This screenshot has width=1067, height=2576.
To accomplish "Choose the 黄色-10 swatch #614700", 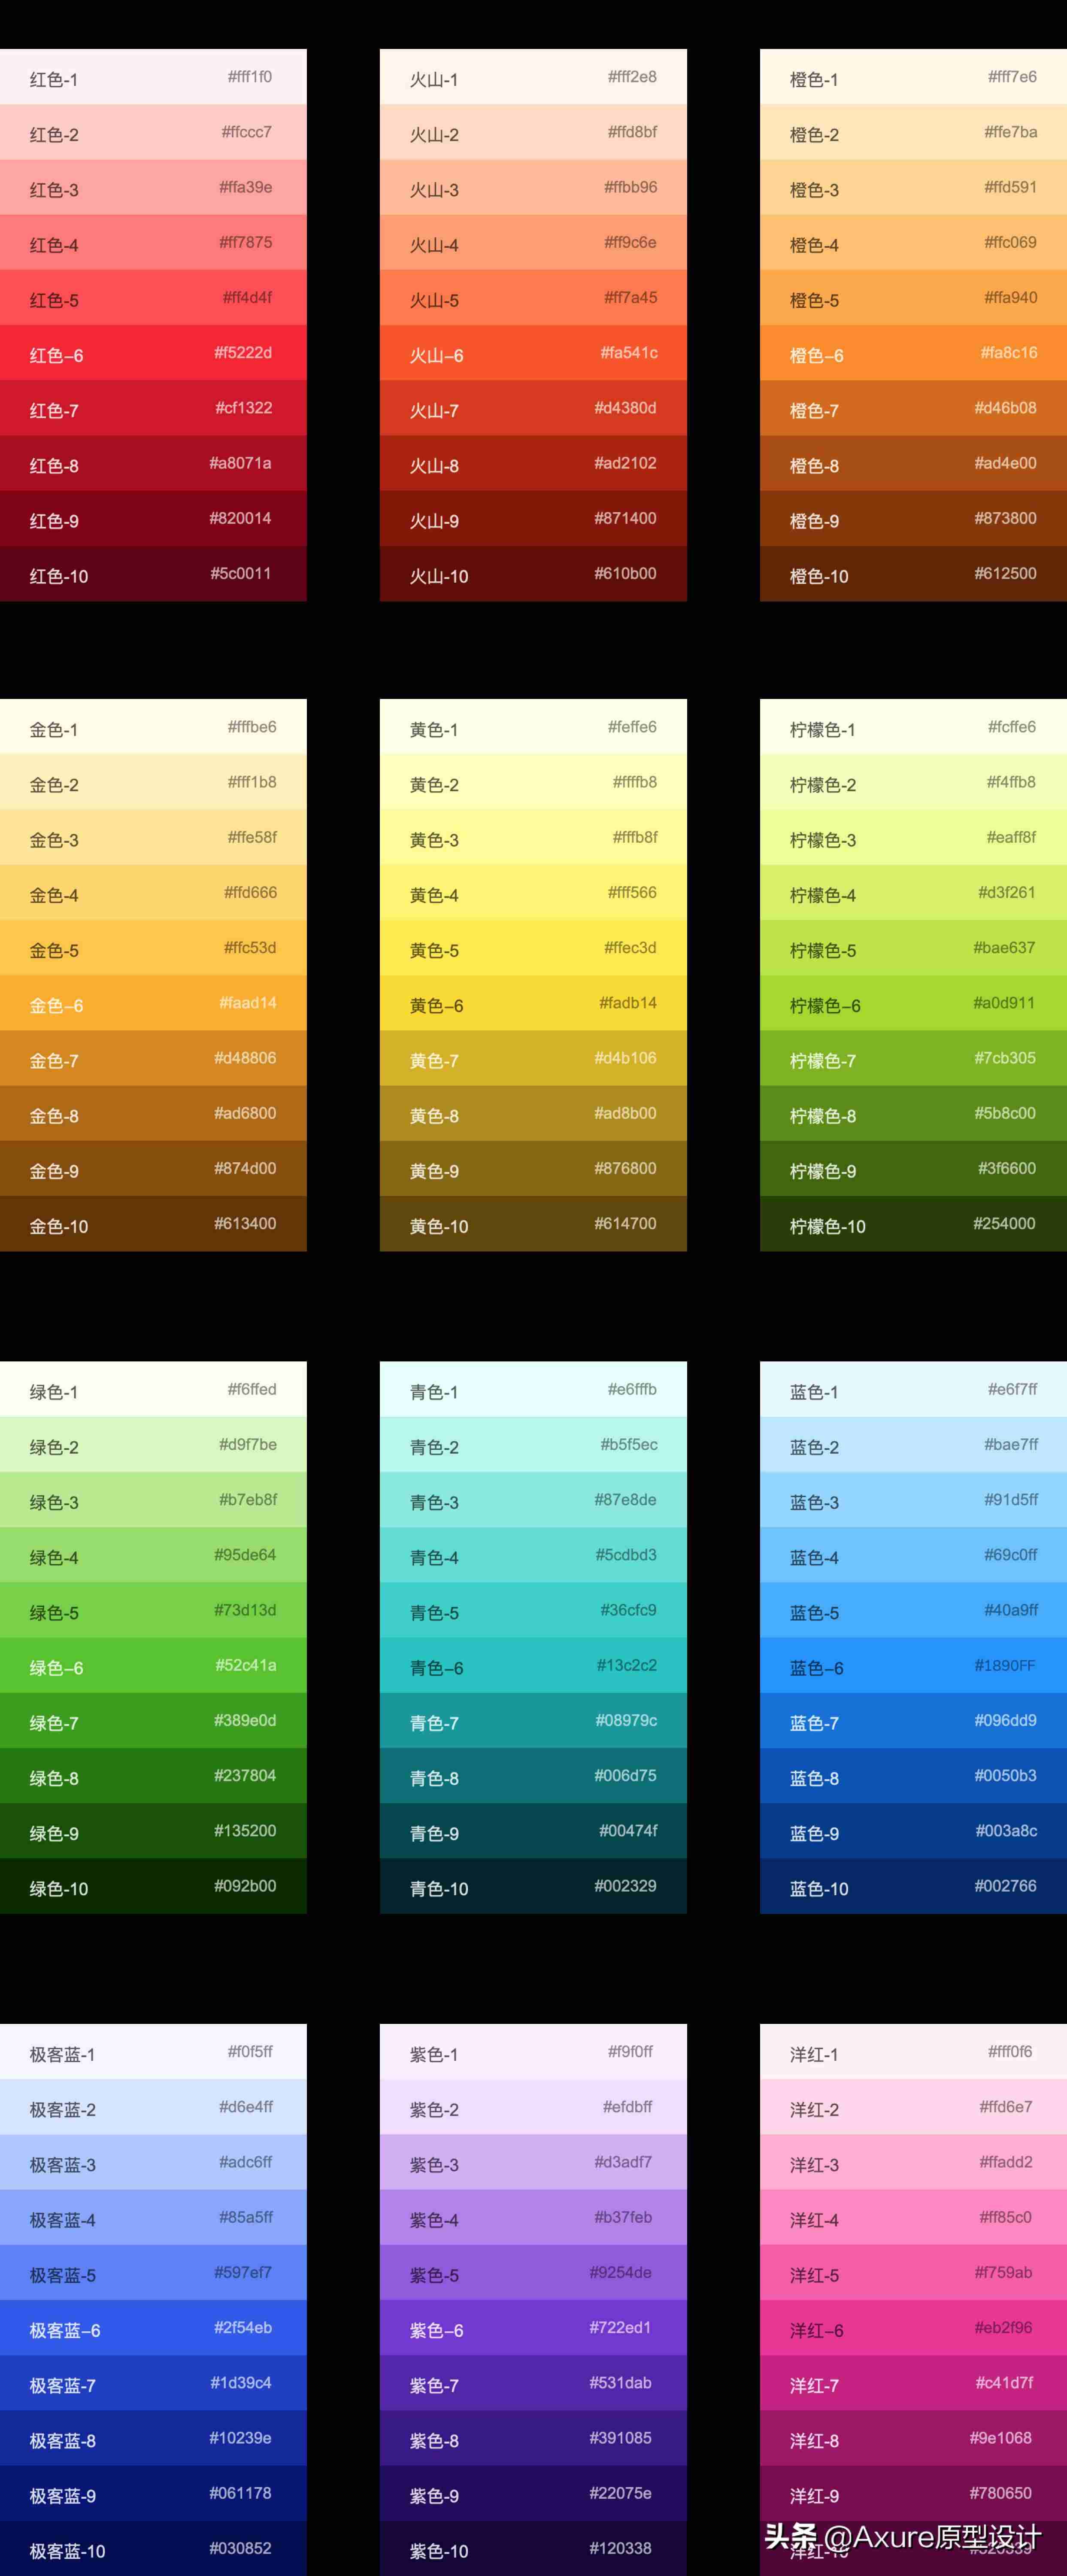I will [533, 1224].
